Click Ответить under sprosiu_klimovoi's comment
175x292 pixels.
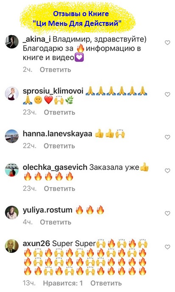[59, 112]
